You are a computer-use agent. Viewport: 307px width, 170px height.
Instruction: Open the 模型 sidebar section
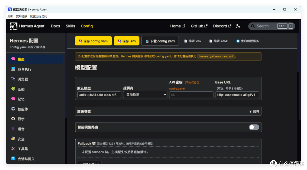pyautogui.click(x=36, y=59)
